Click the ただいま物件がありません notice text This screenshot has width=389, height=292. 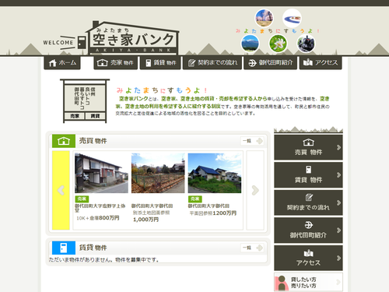(103, 260)
